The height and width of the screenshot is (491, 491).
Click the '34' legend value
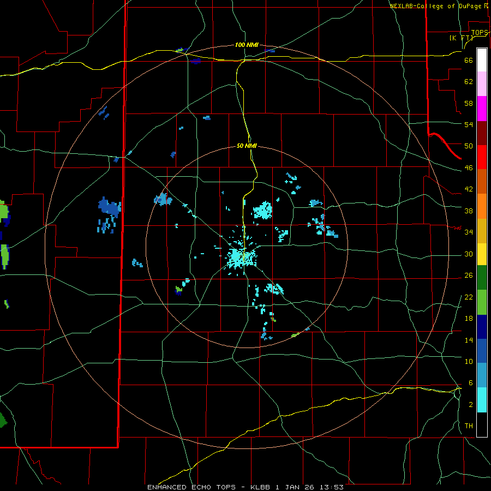[x=469, y=232]
